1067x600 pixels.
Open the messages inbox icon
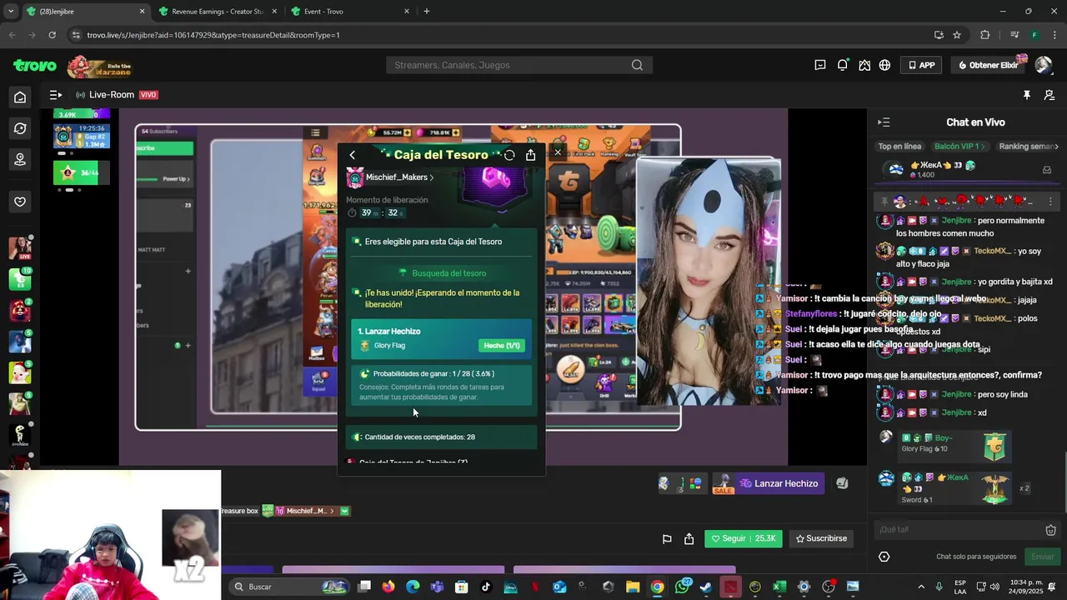tap(820, 65)
